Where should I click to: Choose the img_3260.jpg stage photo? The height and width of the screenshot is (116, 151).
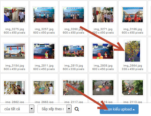pyautogui.click(x=73, y=15)
